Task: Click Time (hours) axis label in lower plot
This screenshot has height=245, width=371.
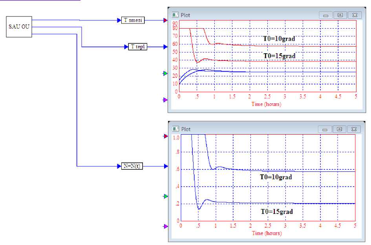Action: point(267,233)
